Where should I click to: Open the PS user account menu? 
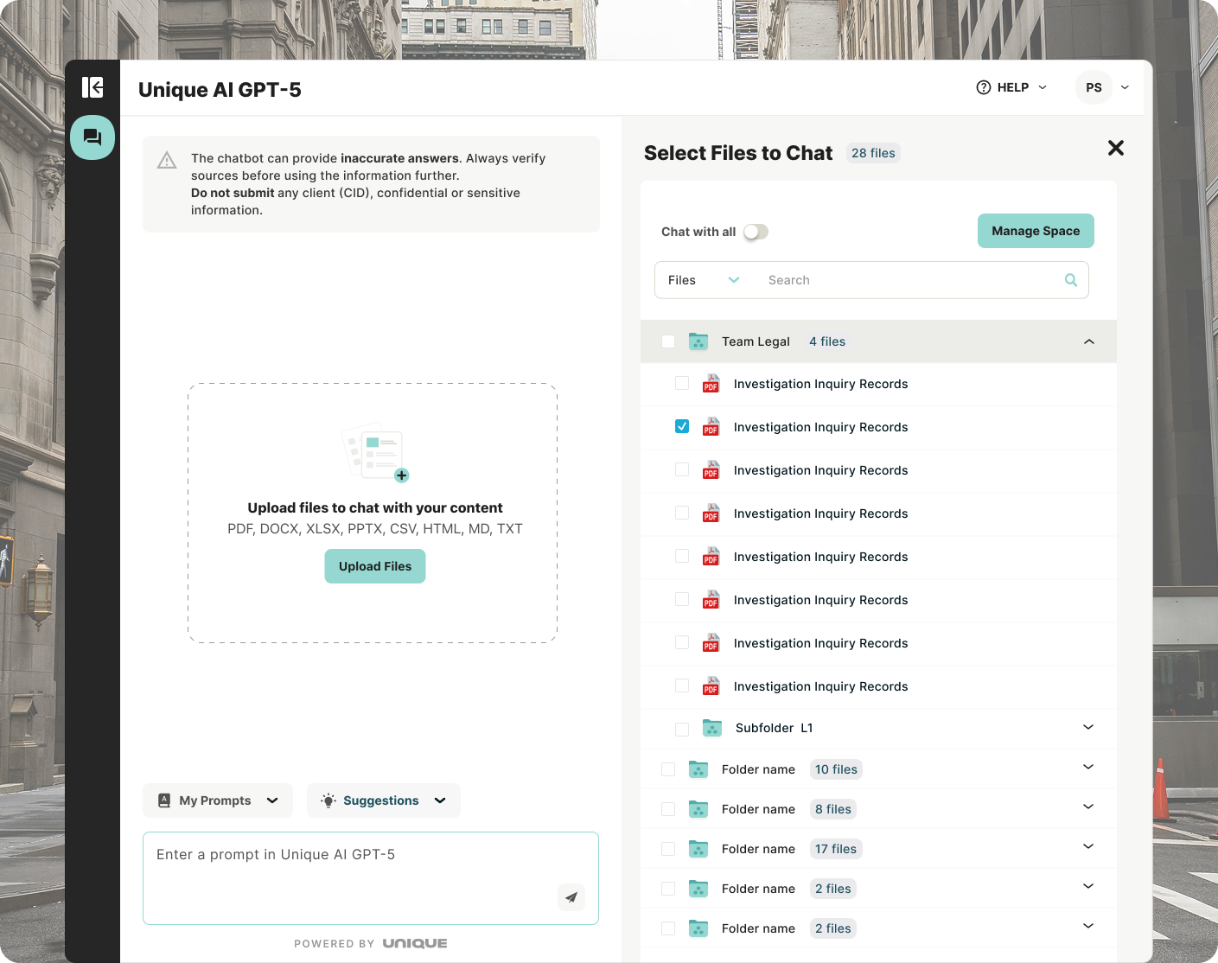tap(1103, 87)
